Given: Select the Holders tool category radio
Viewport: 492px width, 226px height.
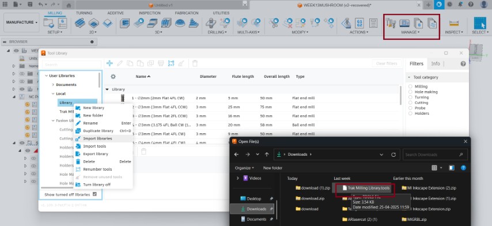Looking at the screenshot, I should [410, 114].
